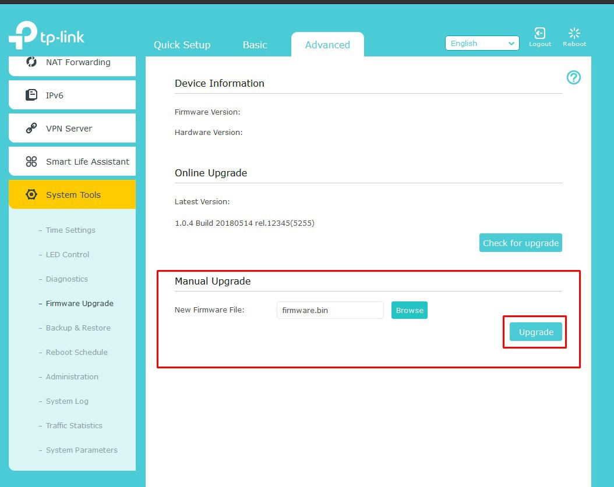The width and height of the screenshot is (614, 487).
Task: Open Backup & Restore settings
Action: (78, 328)
